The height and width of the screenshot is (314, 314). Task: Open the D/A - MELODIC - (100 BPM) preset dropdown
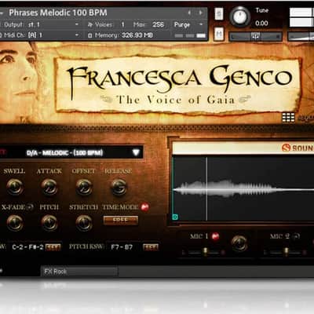(71, 153)
